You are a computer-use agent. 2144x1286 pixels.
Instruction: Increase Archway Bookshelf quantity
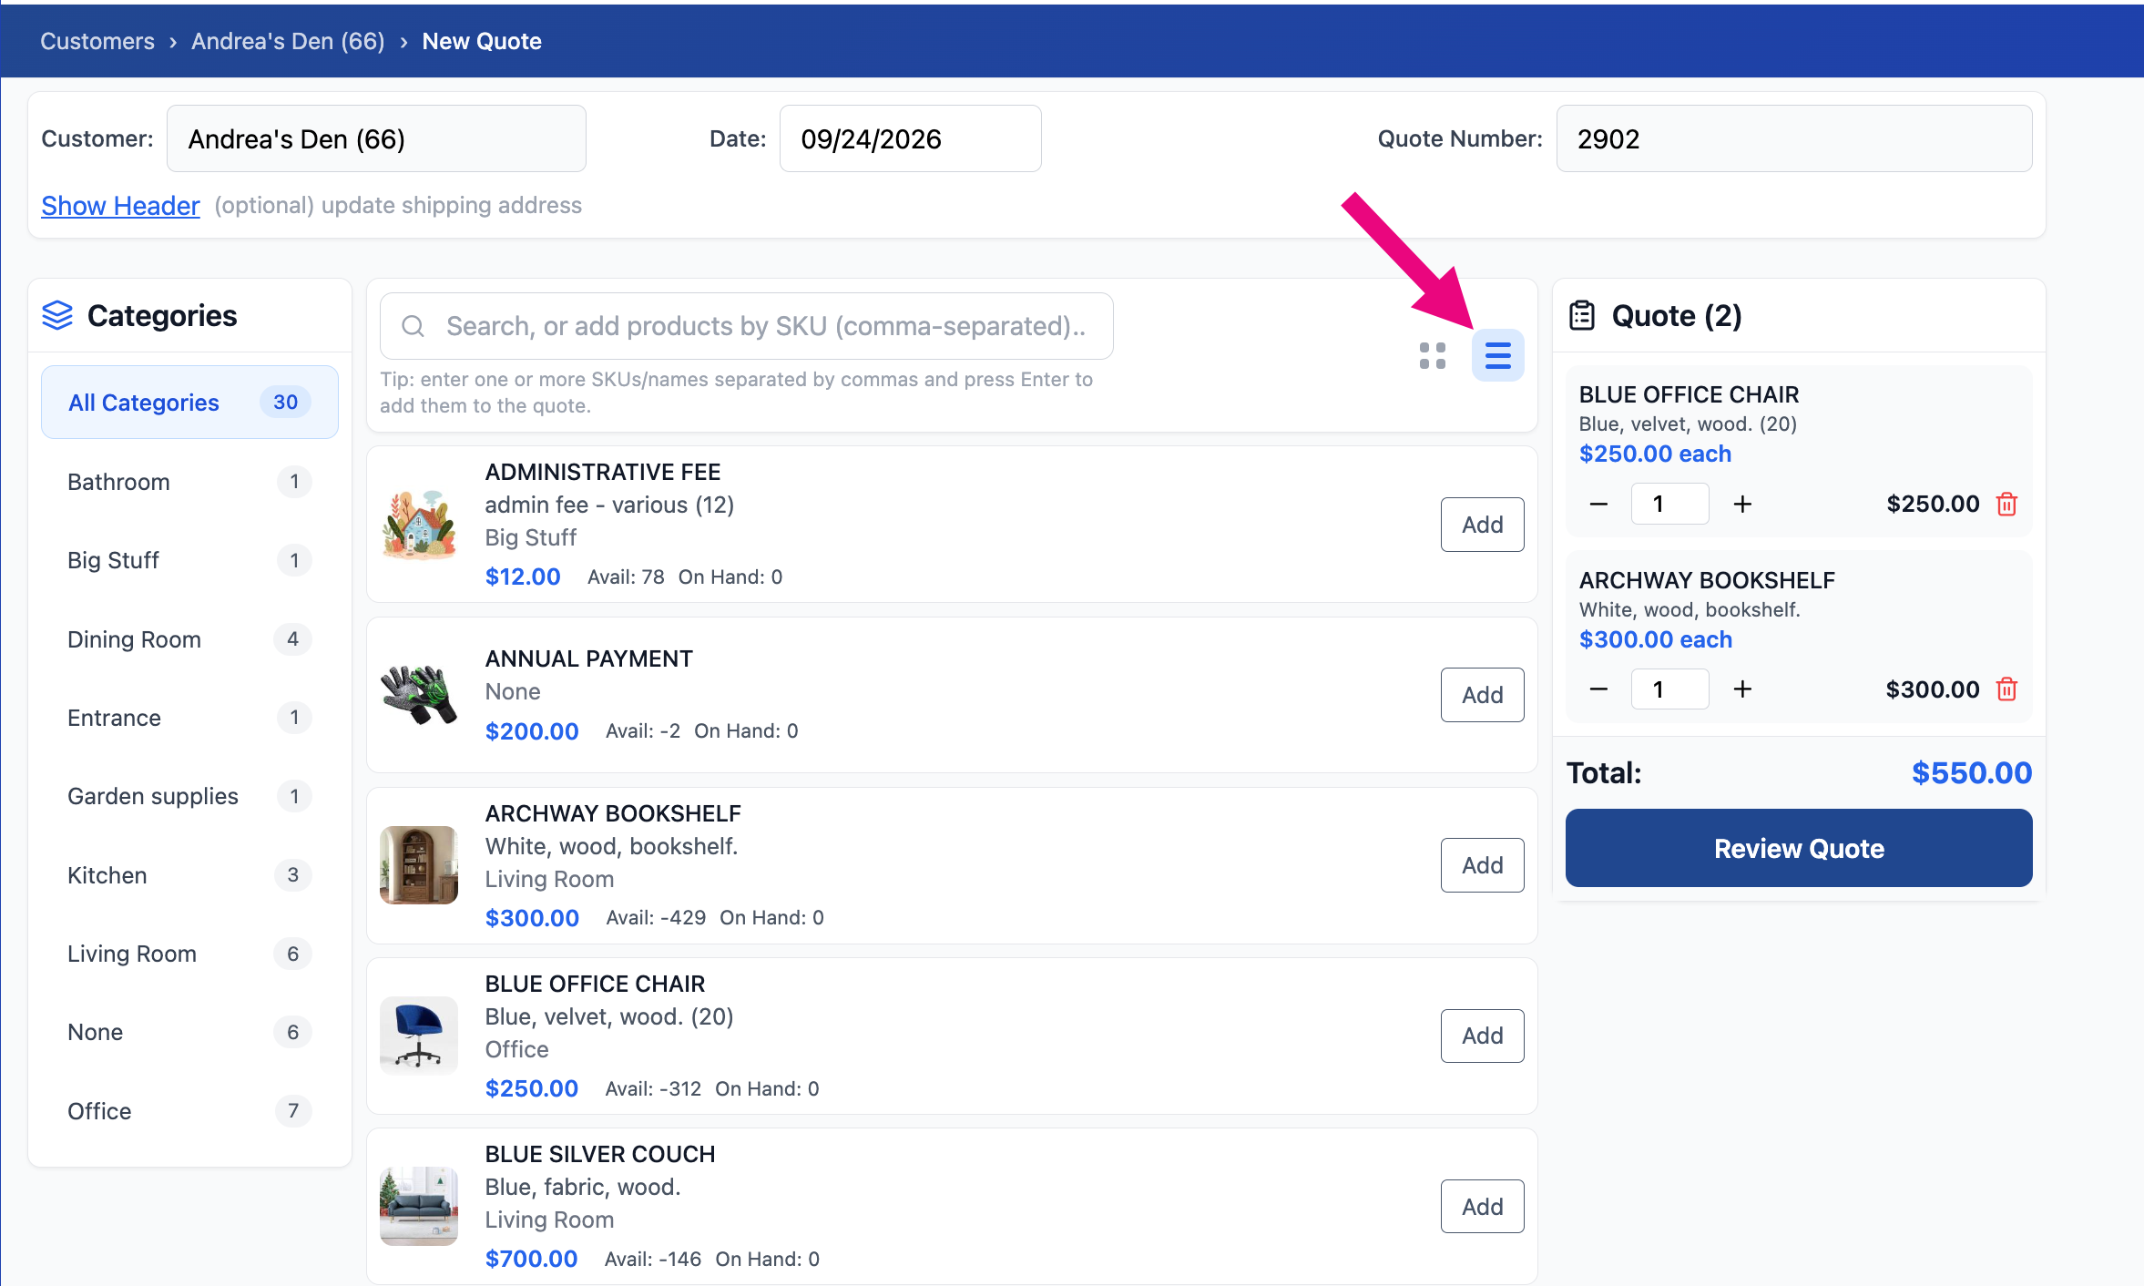point(1742,689)
